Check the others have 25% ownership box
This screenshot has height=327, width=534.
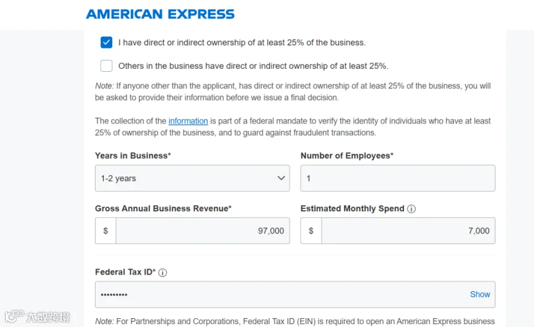click(x=106, y=66)
